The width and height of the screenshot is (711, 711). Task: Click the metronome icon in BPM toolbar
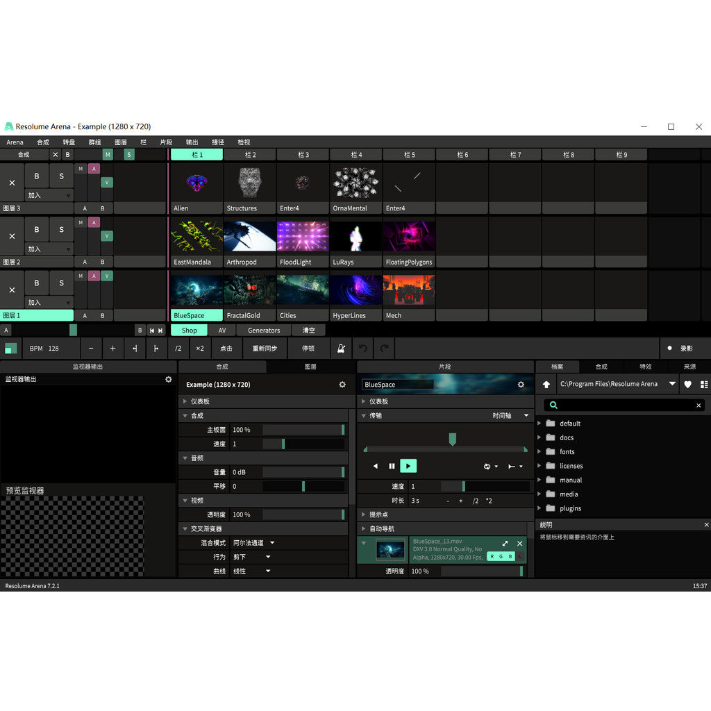click(x=341, y=349)
